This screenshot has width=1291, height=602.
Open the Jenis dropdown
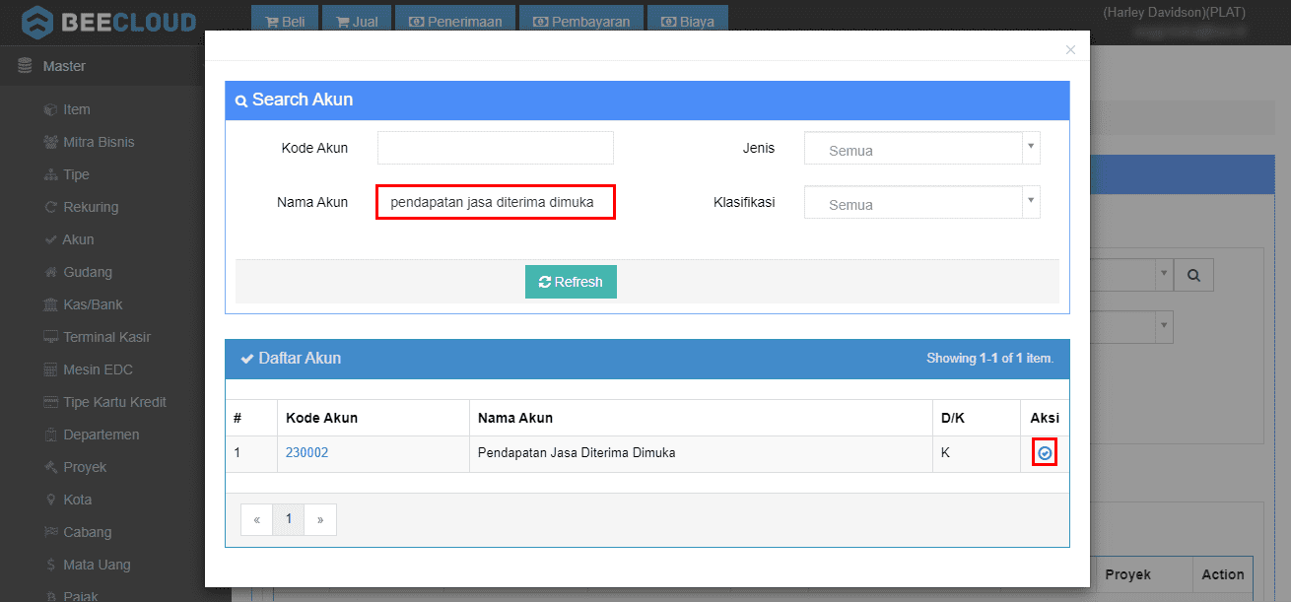pos(921,150)
